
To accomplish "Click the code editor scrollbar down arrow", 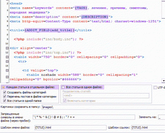I will coord(164,81).
